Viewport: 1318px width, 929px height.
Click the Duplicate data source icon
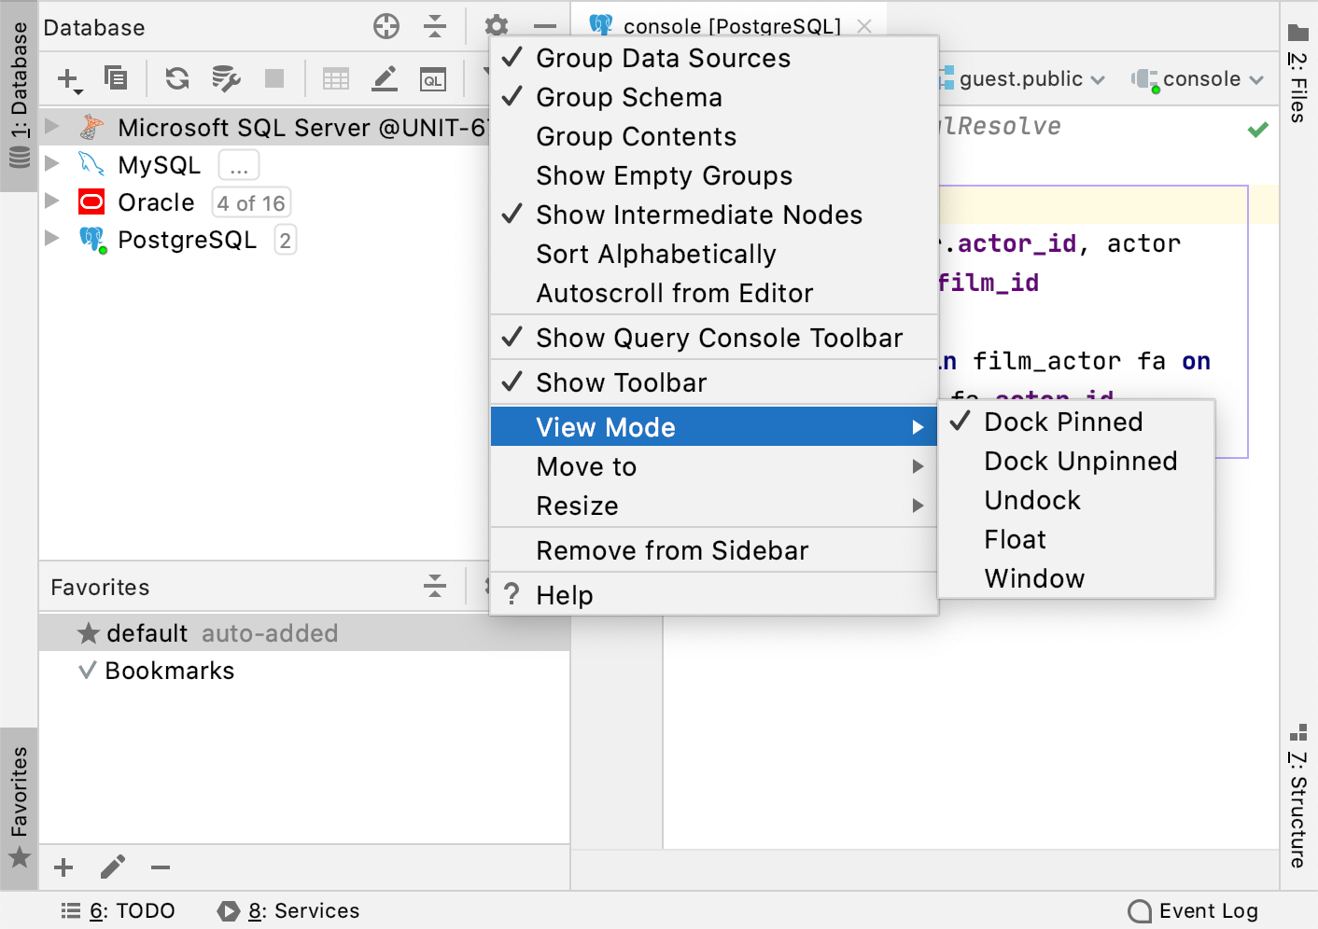[116, 78]
